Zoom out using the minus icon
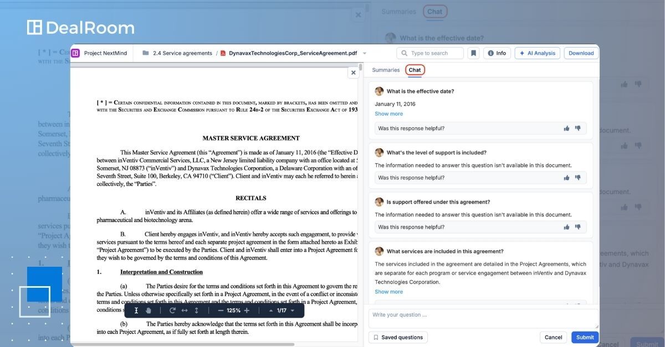The image size is (665, 347). coord(221,310)
